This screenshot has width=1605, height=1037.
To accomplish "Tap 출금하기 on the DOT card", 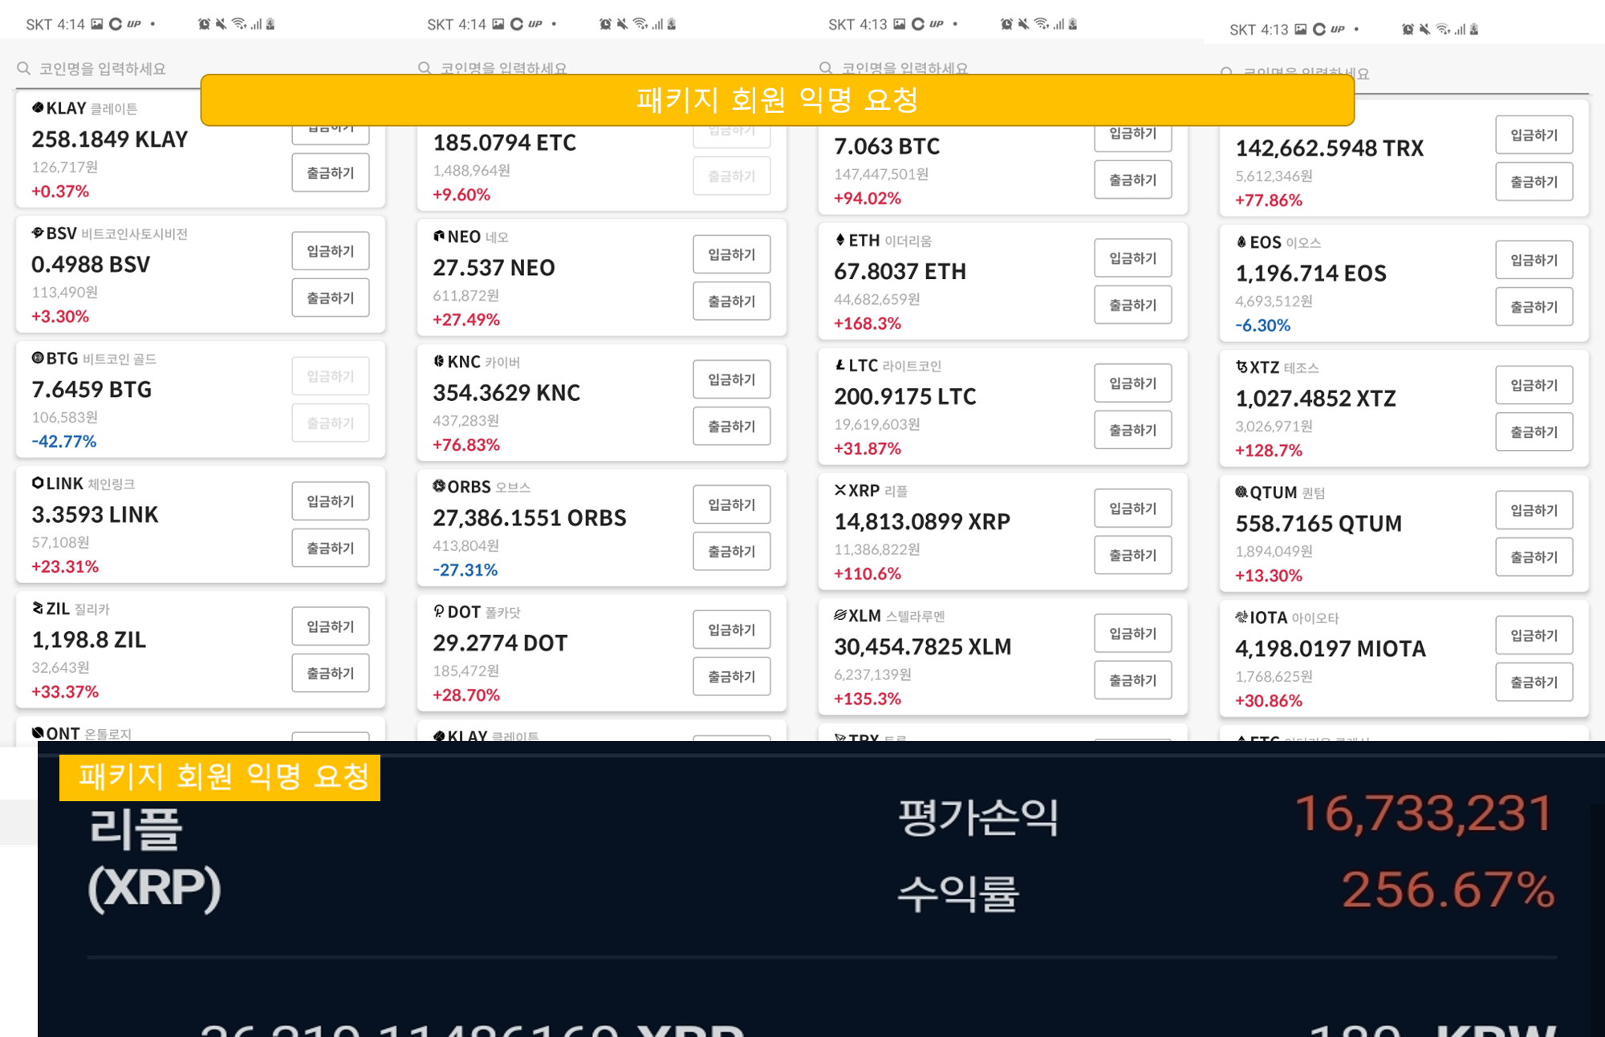I will [x=732, y=676].
